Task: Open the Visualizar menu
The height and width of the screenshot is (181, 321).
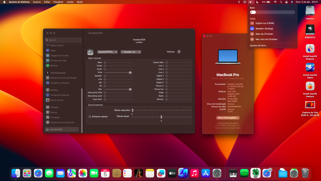Action: pos(58,2)
